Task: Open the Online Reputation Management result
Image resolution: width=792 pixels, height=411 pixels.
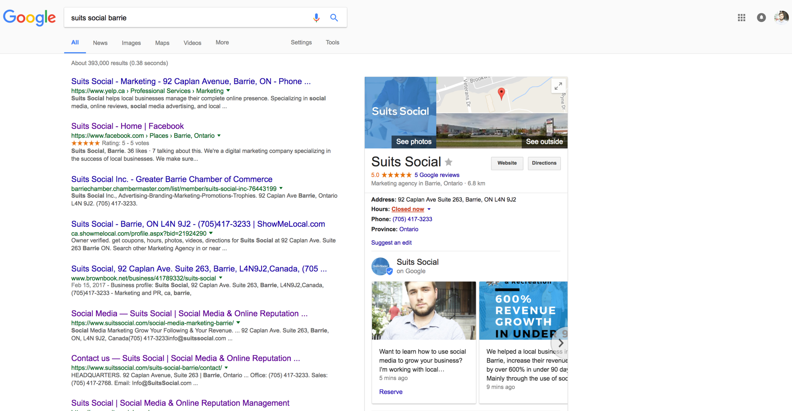Action: (x=180, y=403)
